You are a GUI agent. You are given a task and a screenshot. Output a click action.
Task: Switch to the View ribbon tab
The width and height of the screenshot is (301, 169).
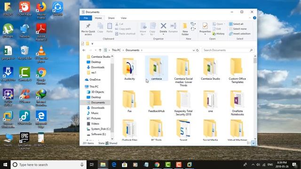pyautogui.click(x=123, y=18)
